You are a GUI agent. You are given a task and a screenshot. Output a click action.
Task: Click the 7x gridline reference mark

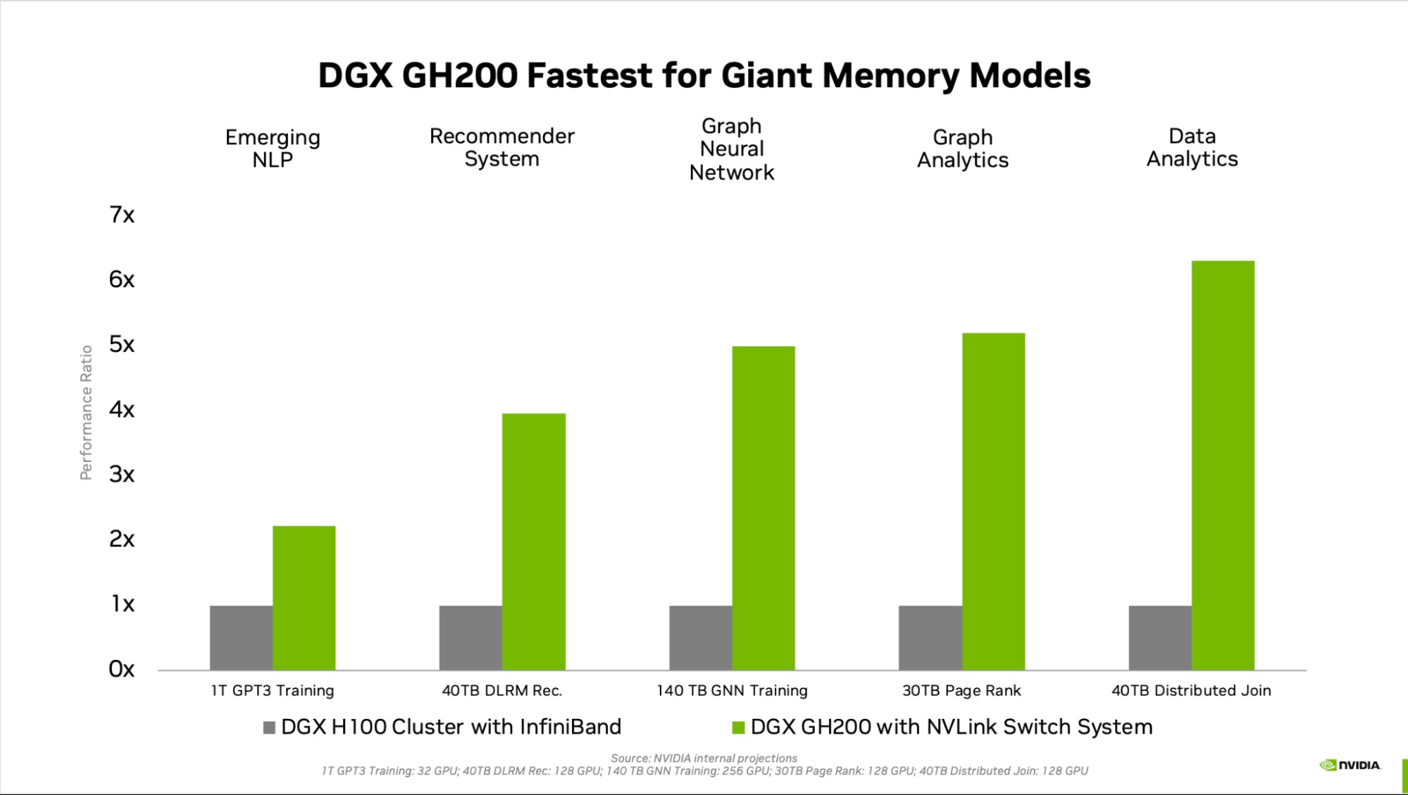tap(123, 215)
